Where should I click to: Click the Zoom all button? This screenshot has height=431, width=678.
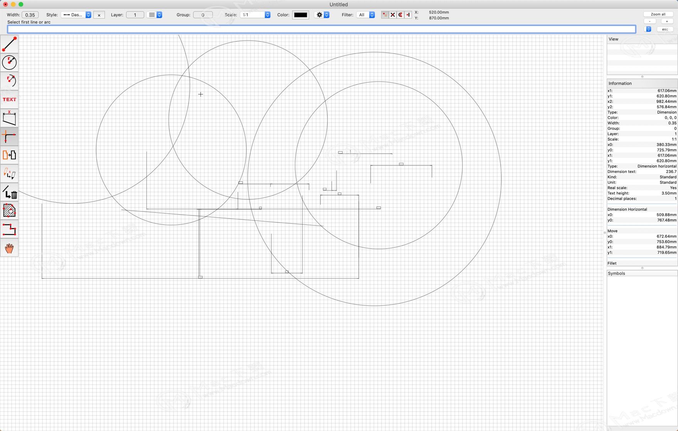[x=658, y=14]
